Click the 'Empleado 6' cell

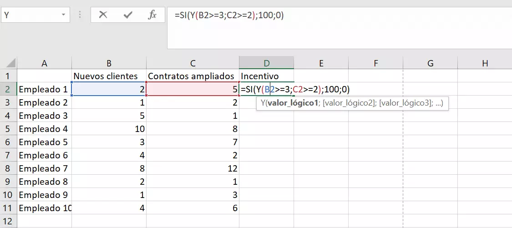click(45, 155)
